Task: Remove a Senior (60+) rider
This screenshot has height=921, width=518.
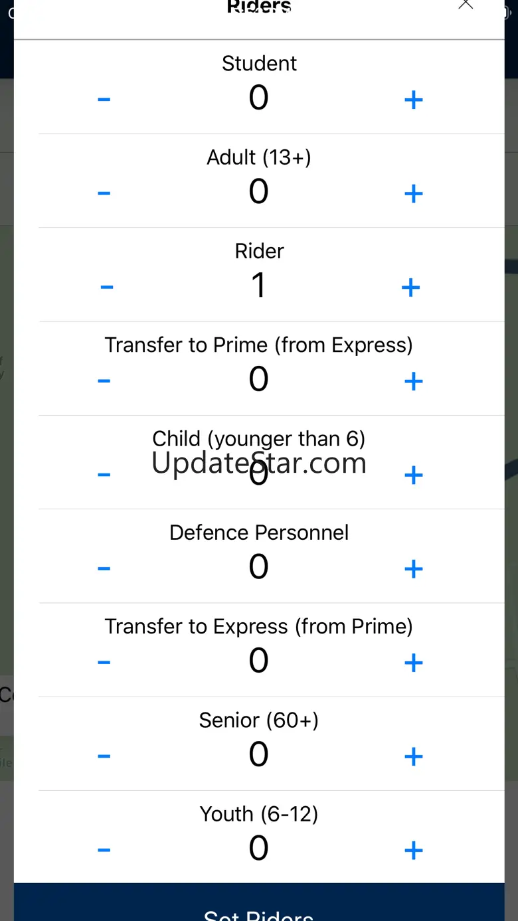Action: 104,756
